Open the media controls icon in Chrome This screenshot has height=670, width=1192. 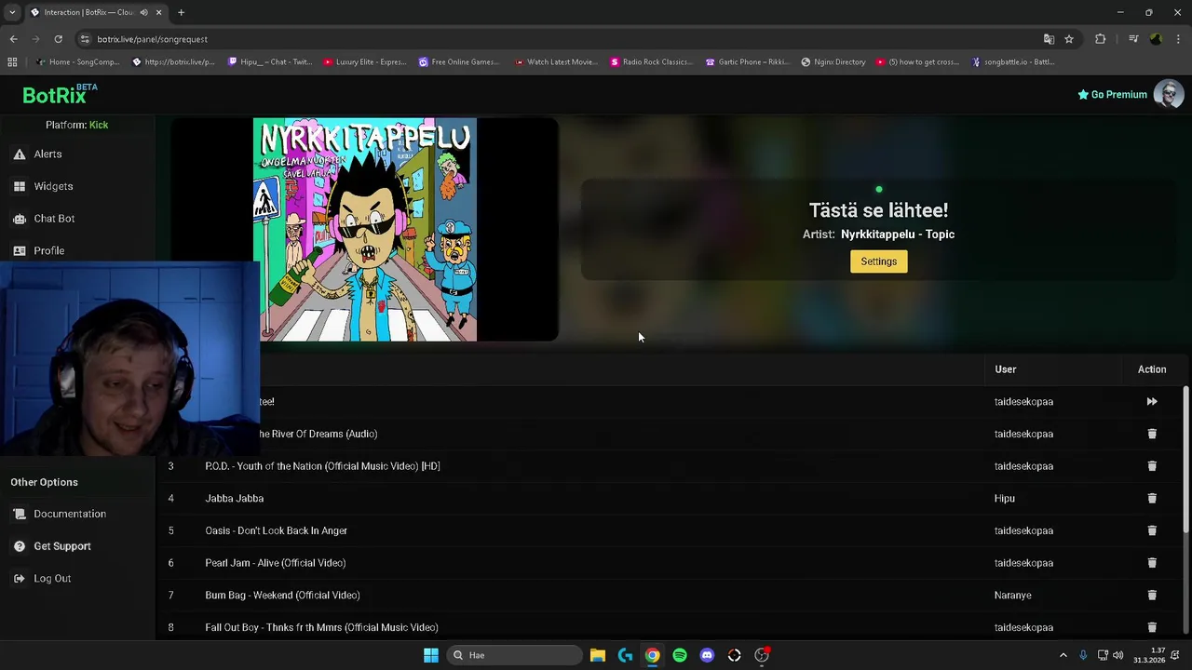click(x=1133, y=39)
